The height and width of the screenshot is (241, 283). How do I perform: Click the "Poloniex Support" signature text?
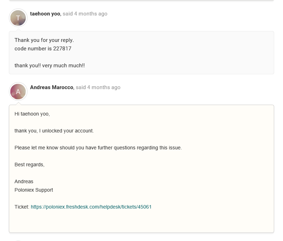pos(34,190)
